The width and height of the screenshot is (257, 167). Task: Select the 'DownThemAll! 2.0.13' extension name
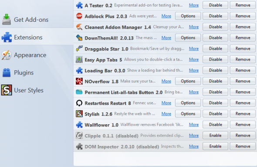pos(109,38)
